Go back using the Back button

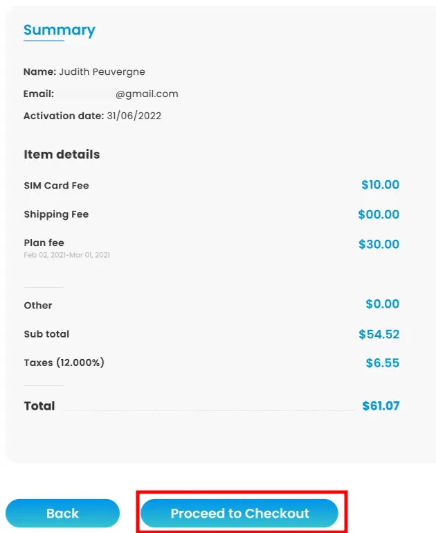coord(62,514)
